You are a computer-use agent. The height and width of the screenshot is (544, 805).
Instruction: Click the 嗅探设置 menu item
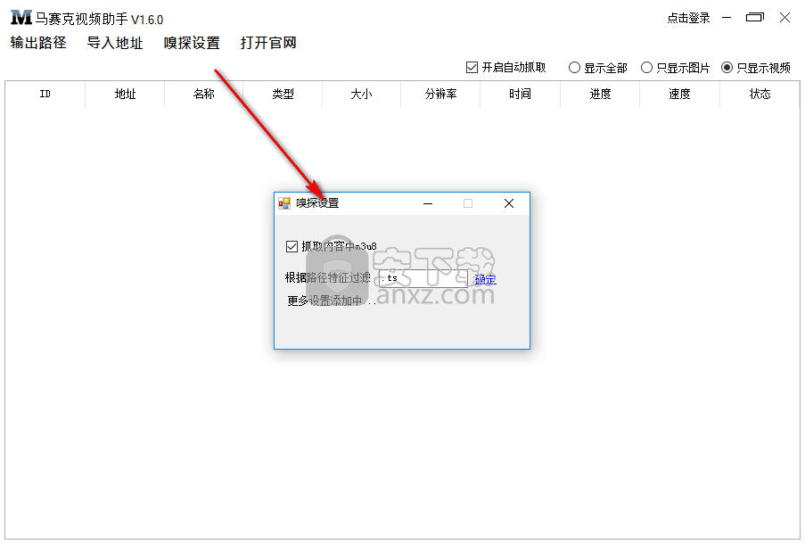pyautogui.click(x=192, y=43)
